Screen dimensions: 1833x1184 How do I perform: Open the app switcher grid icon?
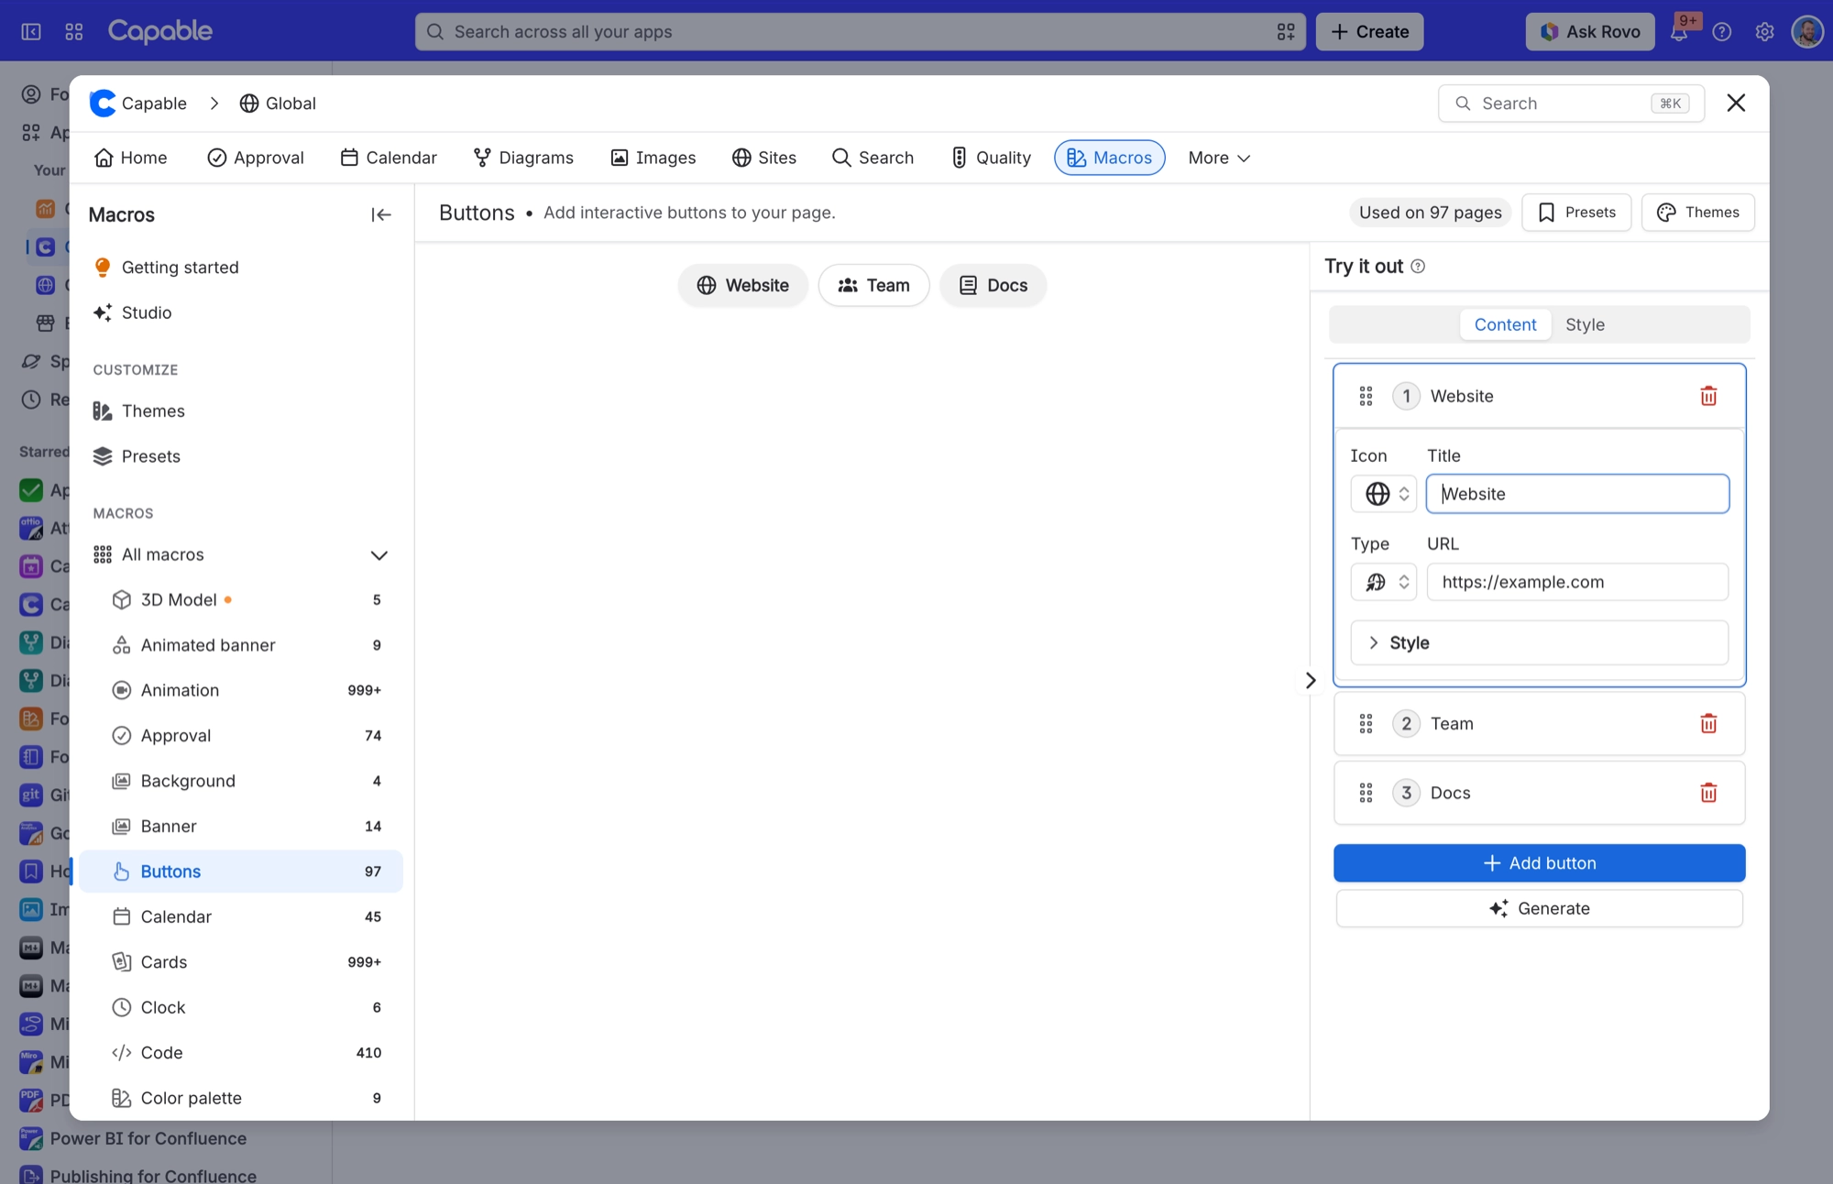click(74, 31)
